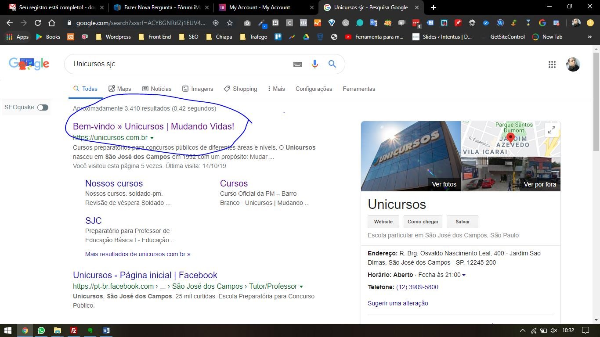Reload the page
600x337 pixels.
click(x=38, y=23)
